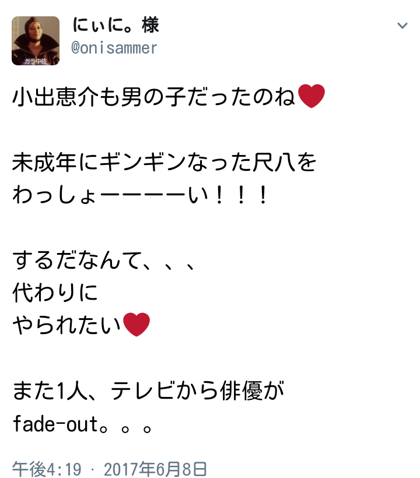Open the @onisammer handle link
The image size is (420, 478).
pyautogui.click(x=114, y=48)
